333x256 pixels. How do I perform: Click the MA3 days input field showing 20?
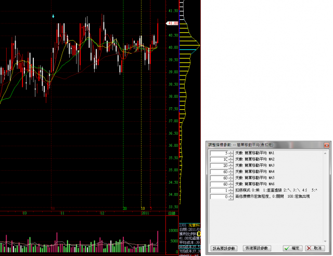point(220,165)
